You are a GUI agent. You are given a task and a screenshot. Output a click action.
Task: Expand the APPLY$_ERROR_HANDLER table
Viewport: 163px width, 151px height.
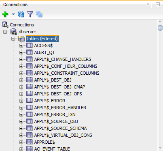tap(21, 108)
